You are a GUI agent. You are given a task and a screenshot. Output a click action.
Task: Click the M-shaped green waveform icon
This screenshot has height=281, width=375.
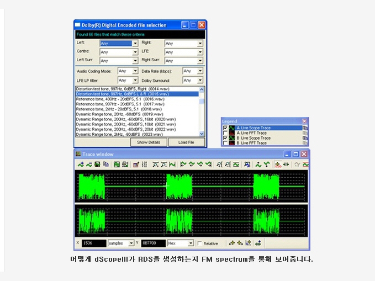pyautogui.click(x=172, y=165)
